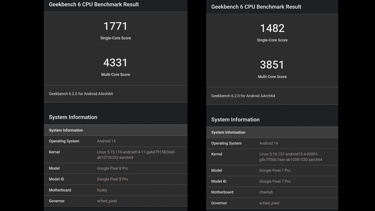Click the right panel's Geekbench 6 result title
This screenshot has height=211, width=375.
[256, 7]
